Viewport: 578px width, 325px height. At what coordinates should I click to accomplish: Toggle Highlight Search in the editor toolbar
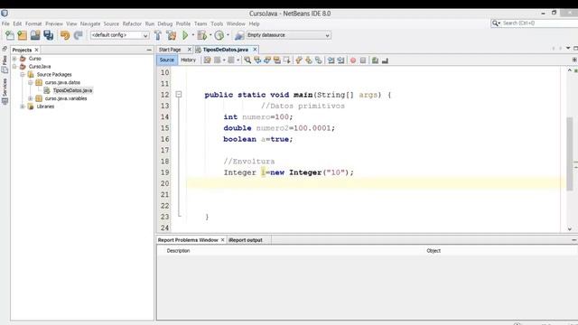tap(277, 60)
